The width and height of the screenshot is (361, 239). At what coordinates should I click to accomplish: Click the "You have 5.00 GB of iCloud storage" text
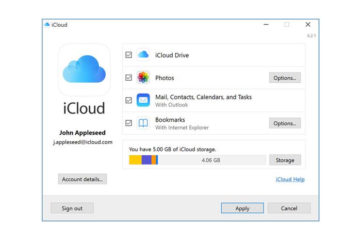(x=172, y=150)
